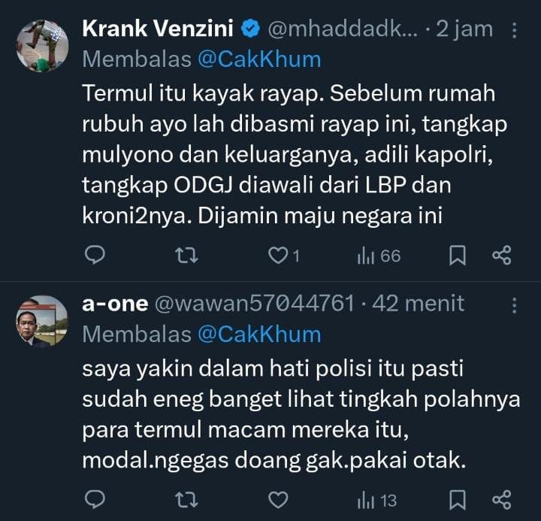Open the @wawan57044761 username link

[x=253, y=304]
